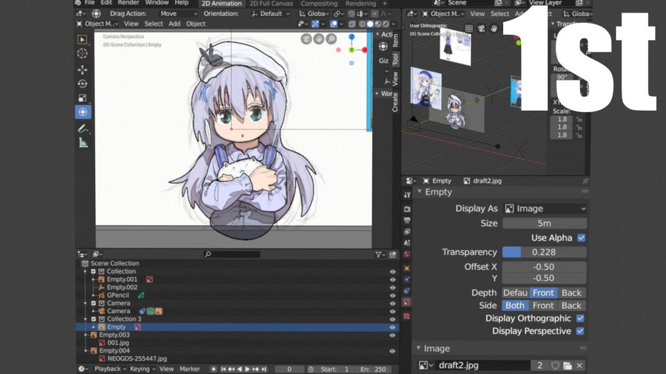
Task: Jump to timeline end
Action: coord(264,369)
